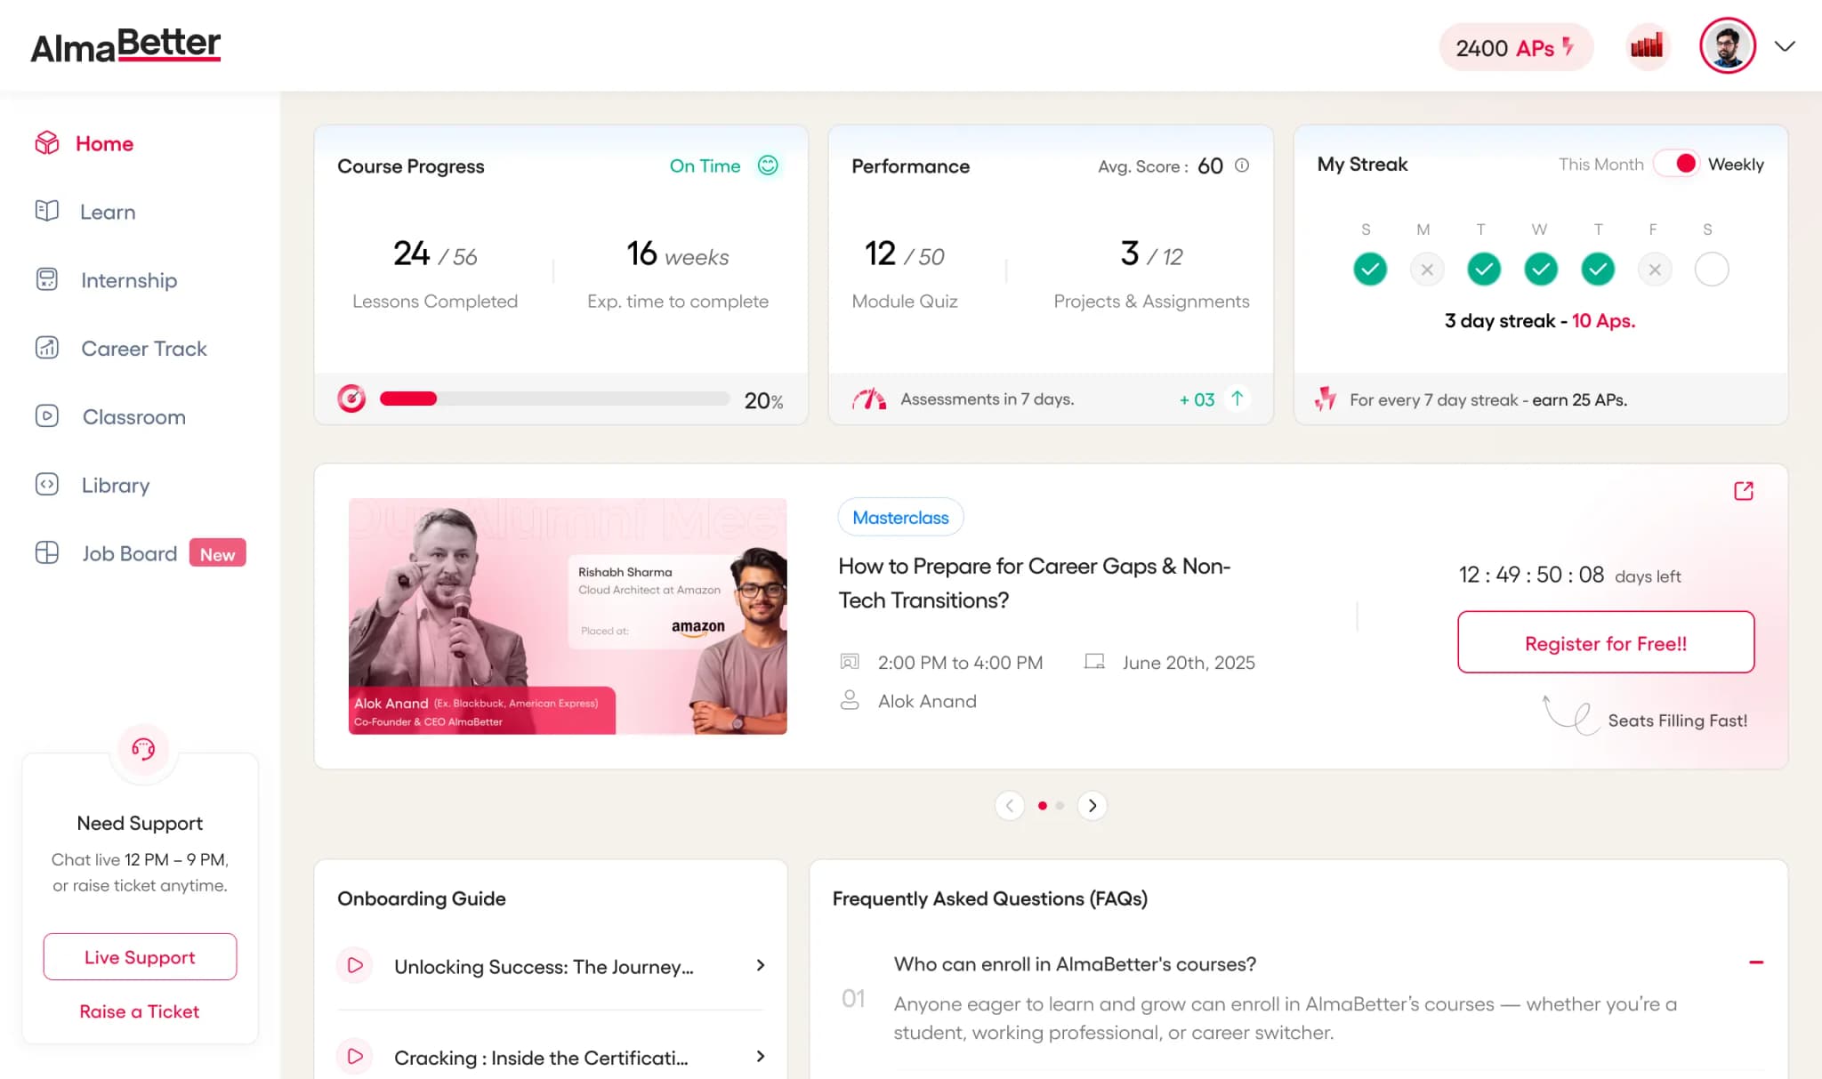Click the AlmaBetter logo
1822x1079 pixels.
pos(125,45)
